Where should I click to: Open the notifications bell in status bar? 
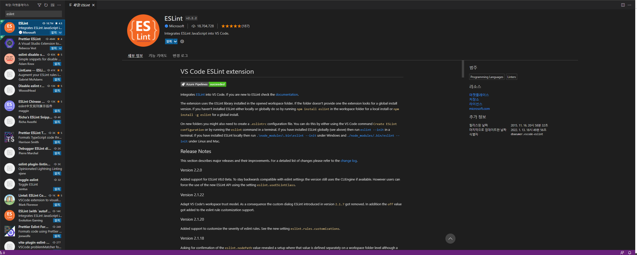(x=630, y=252)
